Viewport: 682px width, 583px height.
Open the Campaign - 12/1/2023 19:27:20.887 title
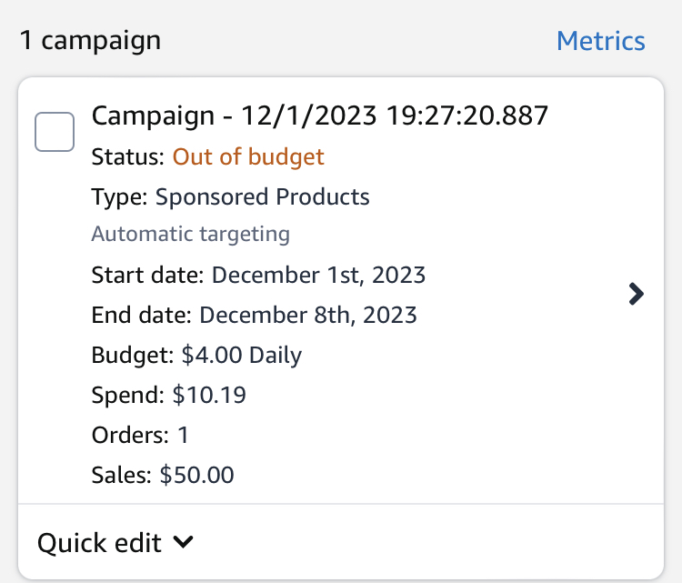(x=320, y=116)
